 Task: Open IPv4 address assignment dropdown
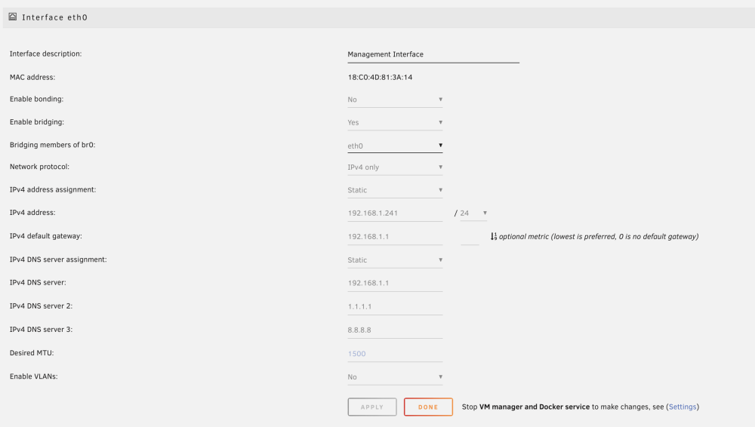coord(395,190)
